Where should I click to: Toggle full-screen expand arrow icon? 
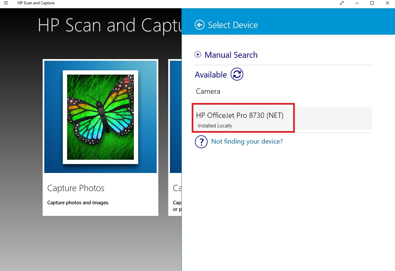pos(342,3)
